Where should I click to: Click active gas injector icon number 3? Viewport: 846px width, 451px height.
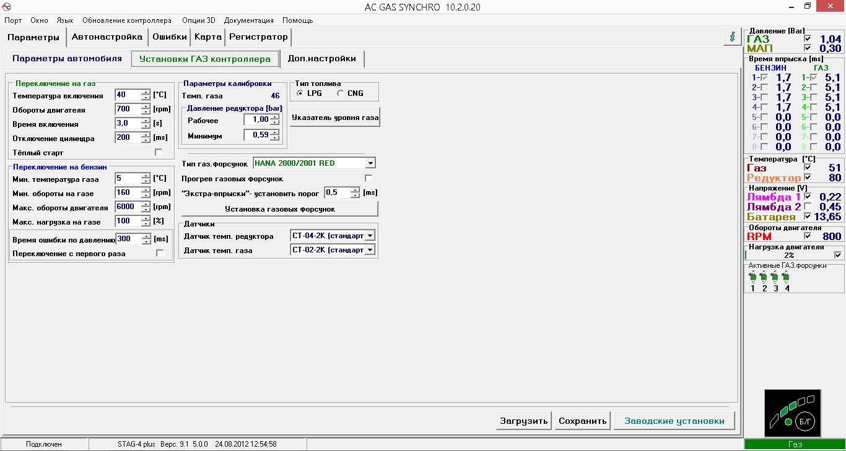coord(775,277)
